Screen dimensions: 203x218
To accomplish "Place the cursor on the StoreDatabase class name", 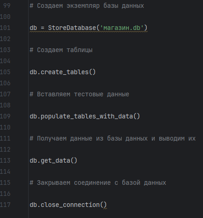I will [72, 28].
